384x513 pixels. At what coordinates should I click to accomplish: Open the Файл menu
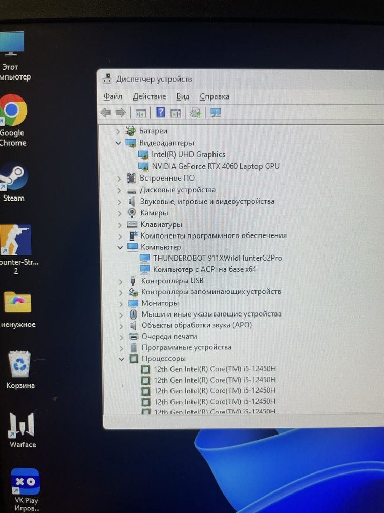113,96
